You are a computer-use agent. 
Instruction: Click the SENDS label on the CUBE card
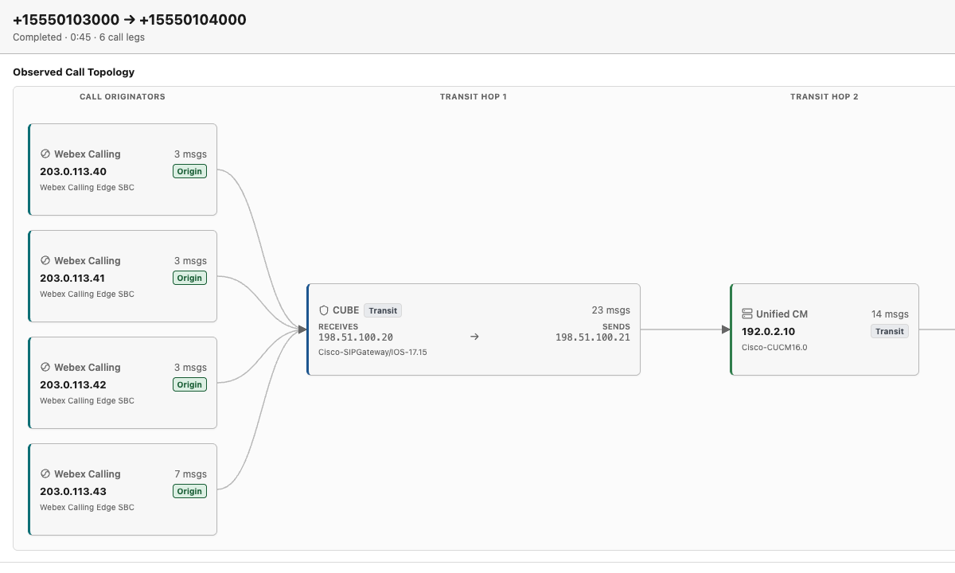coord(616,326)
